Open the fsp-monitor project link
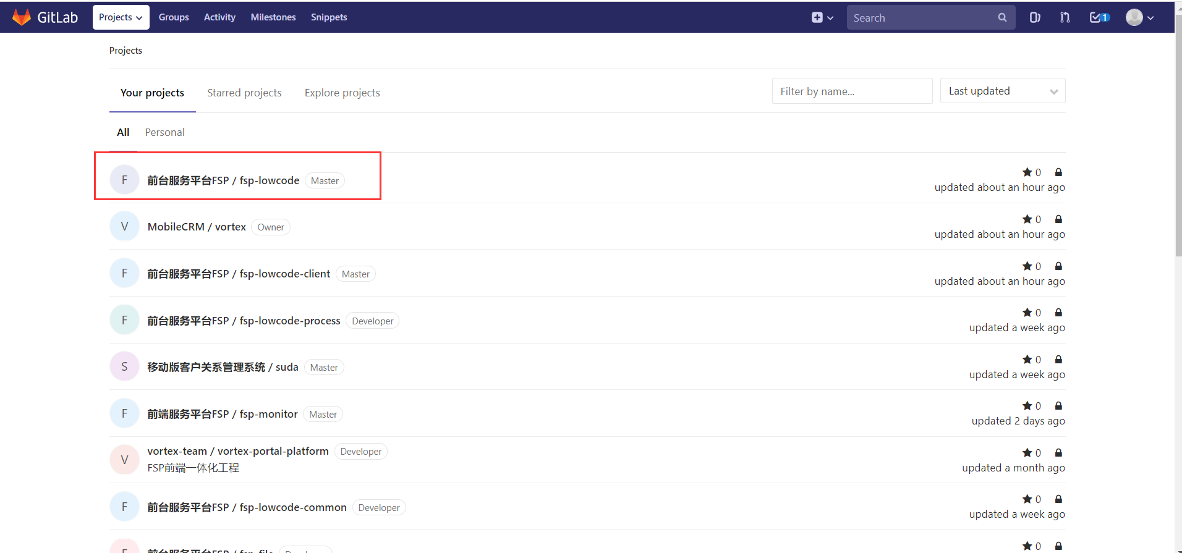 click(223, 414)
